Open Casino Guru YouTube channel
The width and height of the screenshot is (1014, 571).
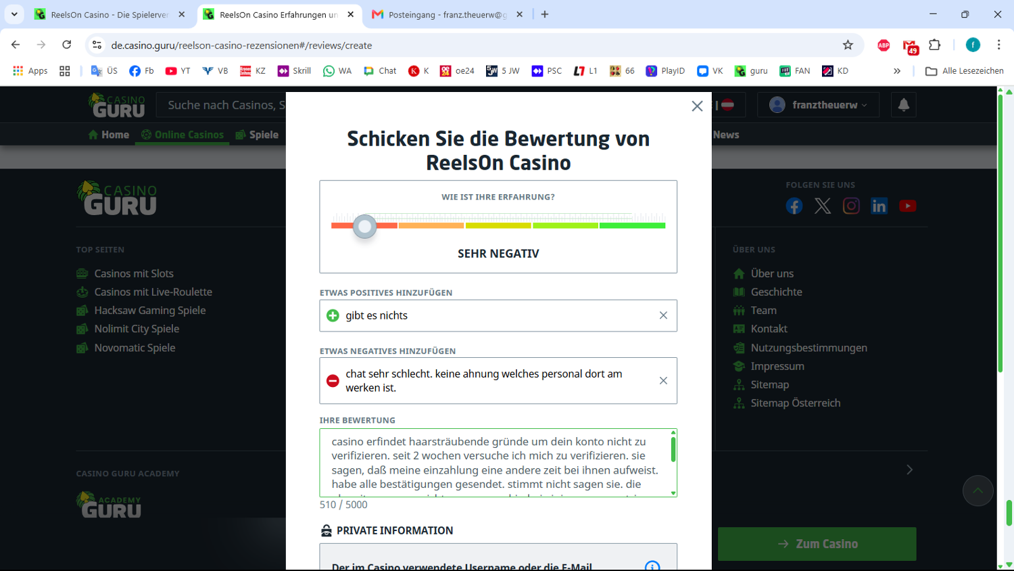(908, 206)
